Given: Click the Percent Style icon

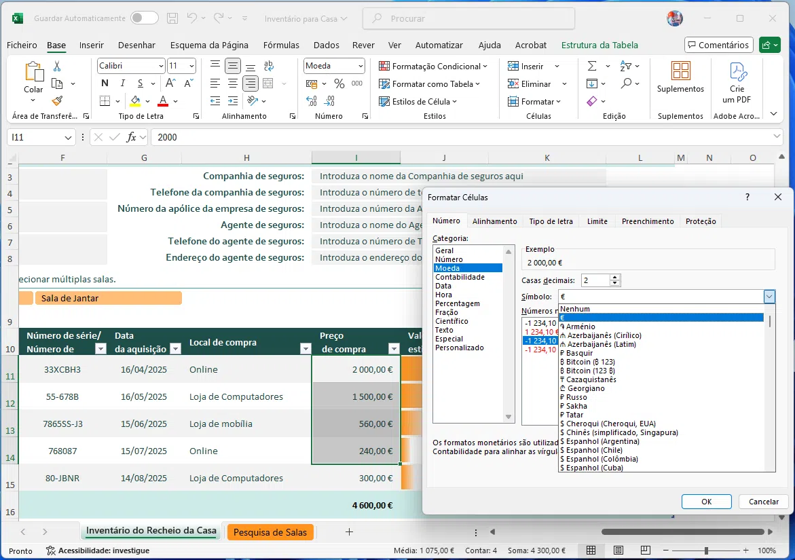Looking at the screenshot, I should tap(339, 83).
